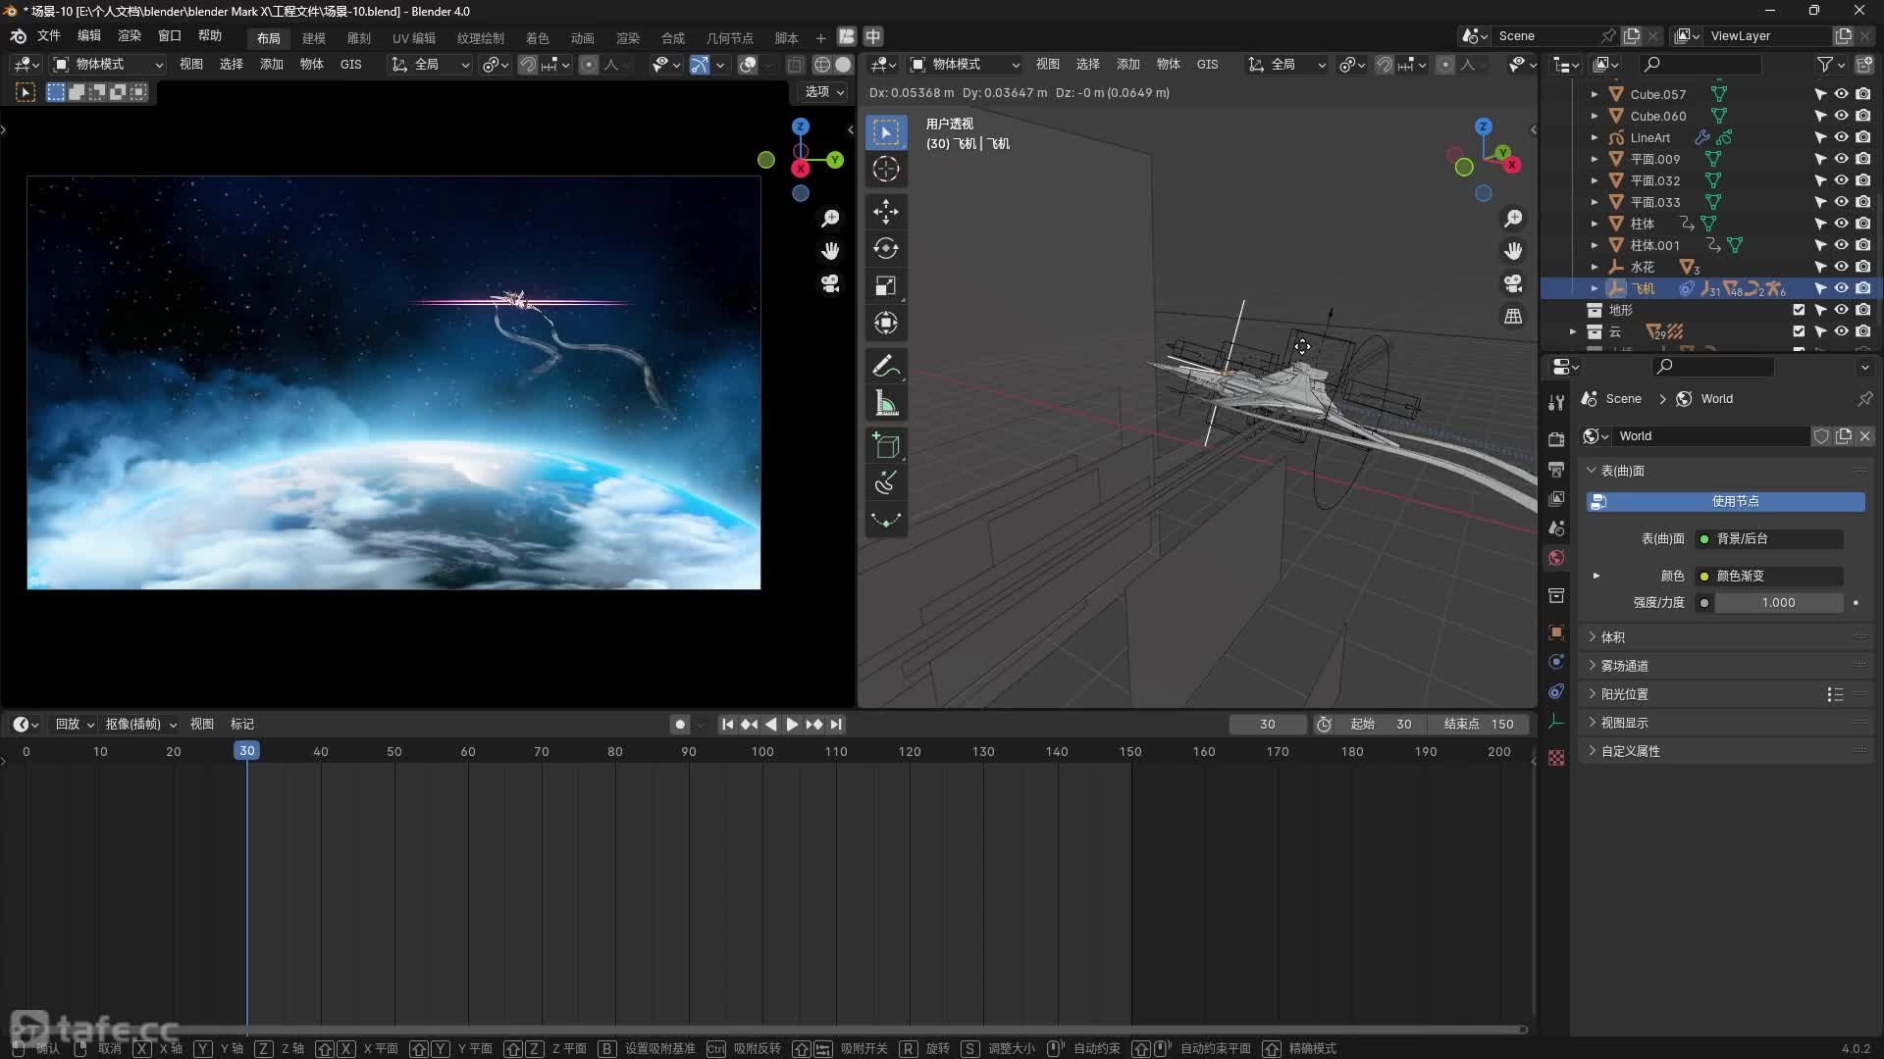Jump to the last frame
Screen dimensions: 1884x1059
point(836,725)
